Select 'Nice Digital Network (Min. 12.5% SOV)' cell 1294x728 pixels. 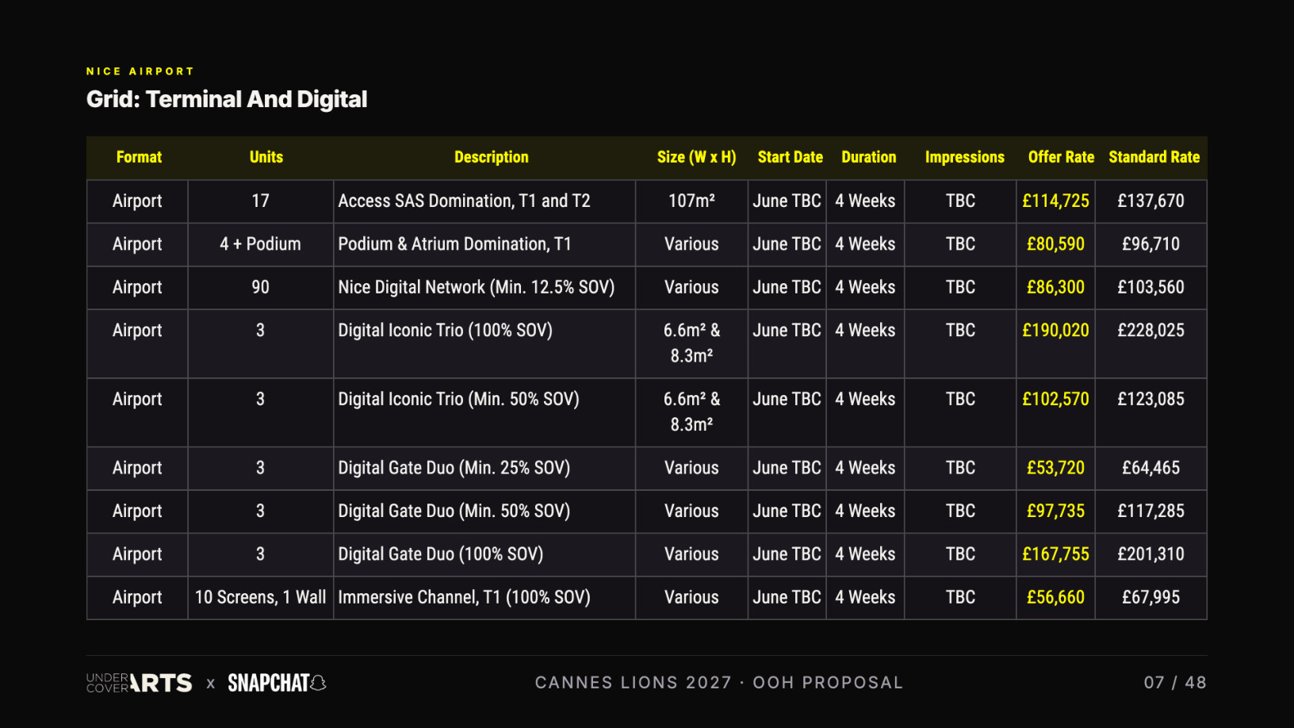484,288
